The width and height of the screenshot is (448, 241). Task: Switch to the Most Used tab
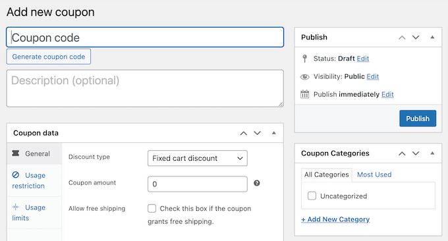[x=374, y=174]
